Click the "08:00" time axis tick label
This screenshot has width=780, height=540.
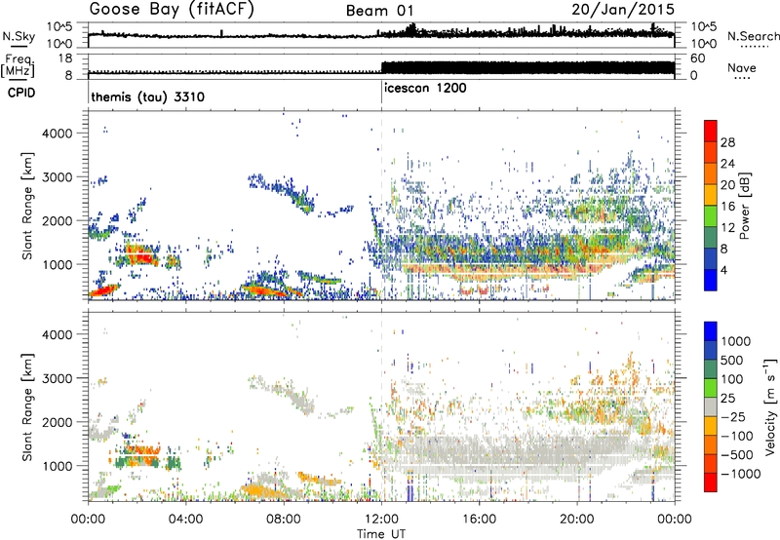pyautogui.click(x=284, y=520)
